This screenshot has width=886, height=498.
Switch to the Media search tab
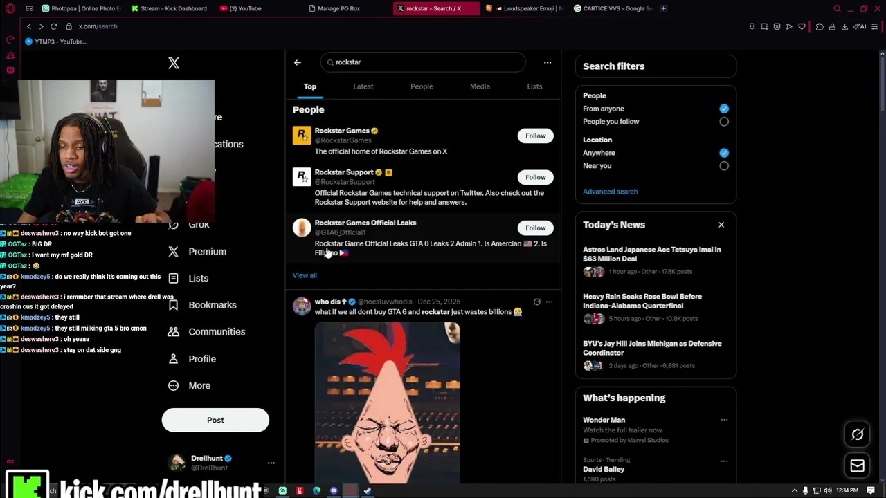coord(480,86)
